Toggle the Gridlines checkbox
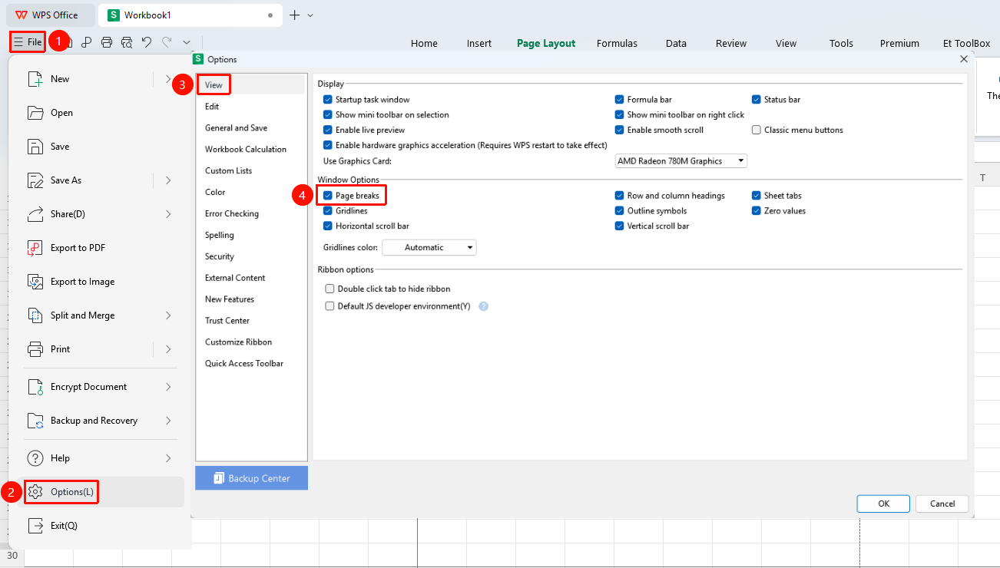 tap(328, 211)
